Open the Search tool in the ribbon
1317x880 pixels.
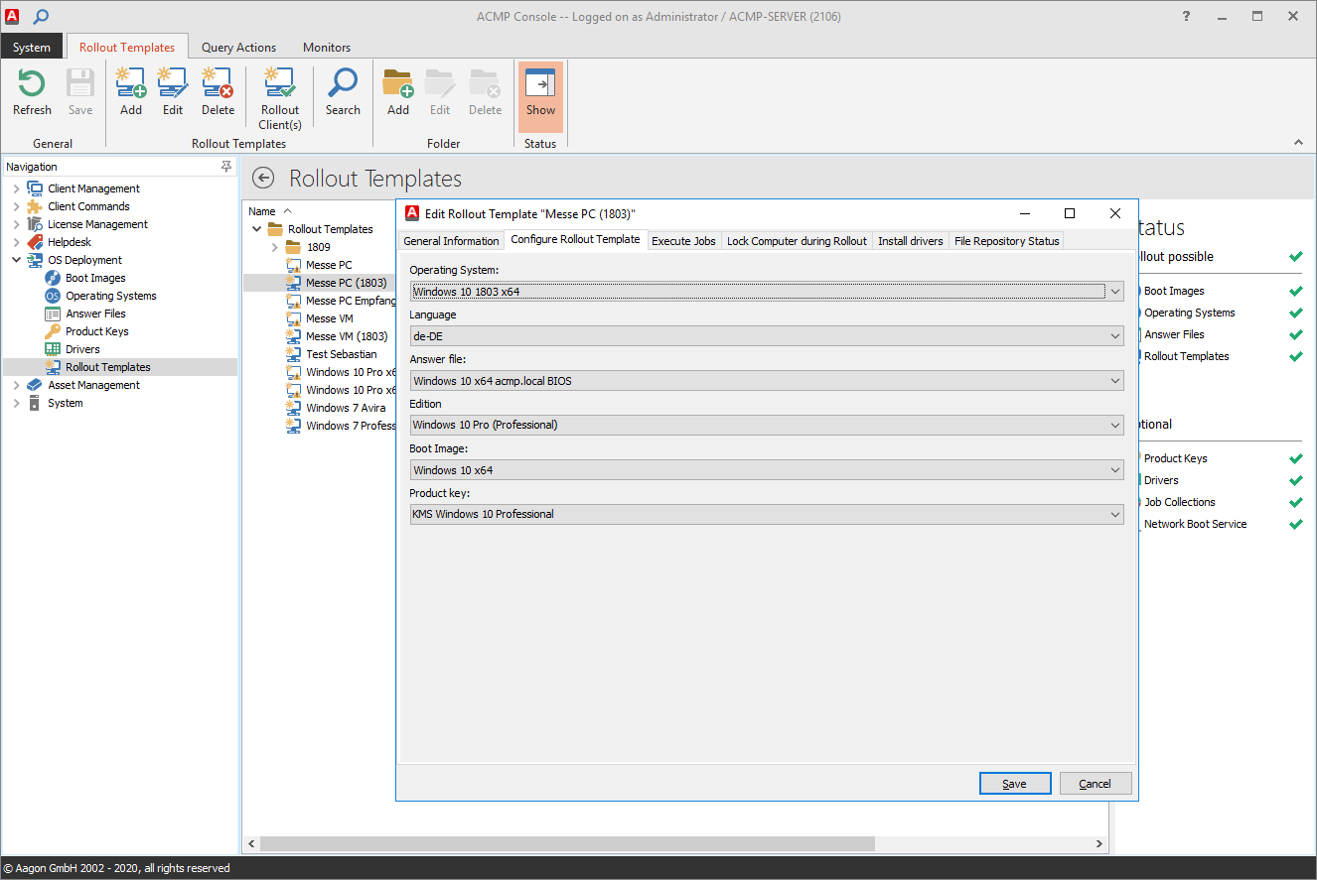pyautogui.click(x=343, y=92)
